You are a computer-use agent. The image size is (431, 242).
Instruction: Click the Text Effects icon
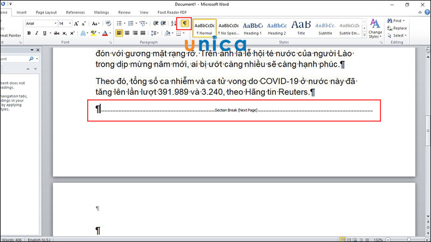[x=83, y=33]
